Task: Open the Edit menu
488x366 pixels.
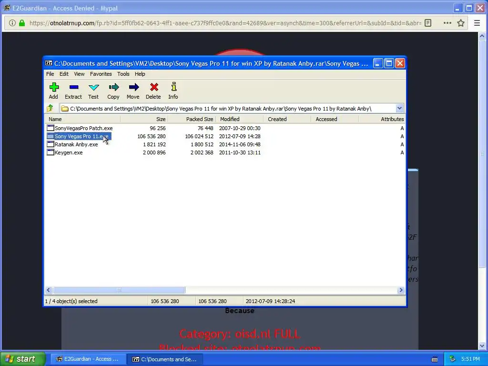Action: 64,74
